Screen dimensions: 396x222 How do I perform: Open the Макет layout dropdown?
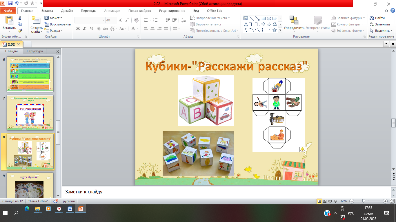point(53,18)
